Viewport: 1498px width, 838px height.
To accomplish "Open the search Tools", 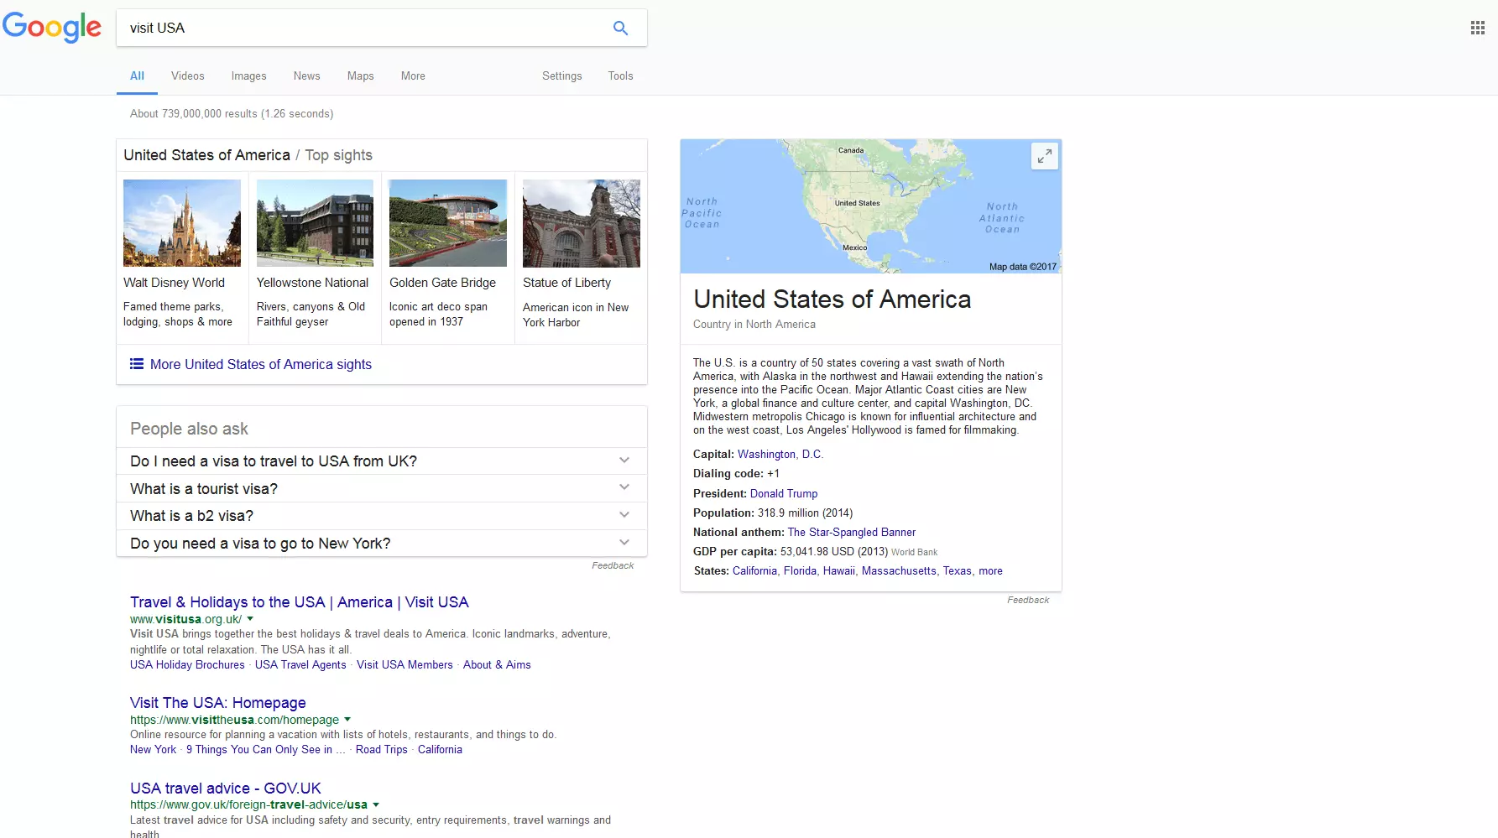I will pos(620,75).
